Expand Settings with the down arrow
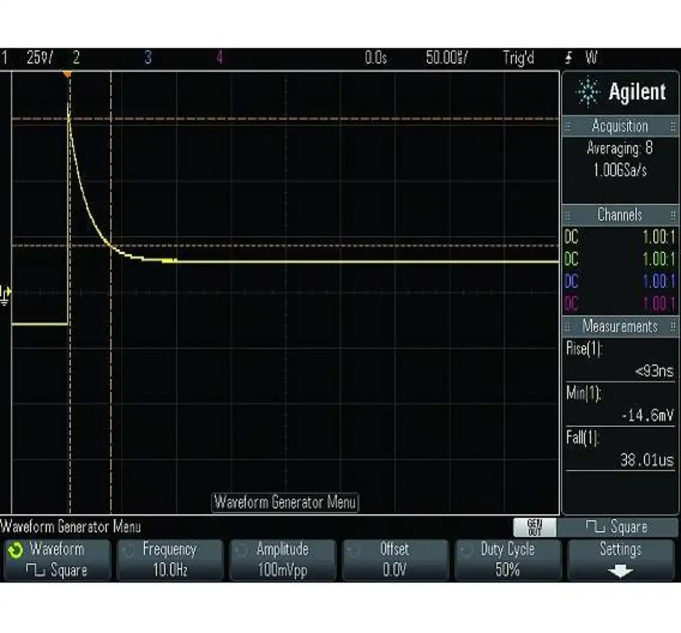681x633 pixels. (x=620, y=572)
